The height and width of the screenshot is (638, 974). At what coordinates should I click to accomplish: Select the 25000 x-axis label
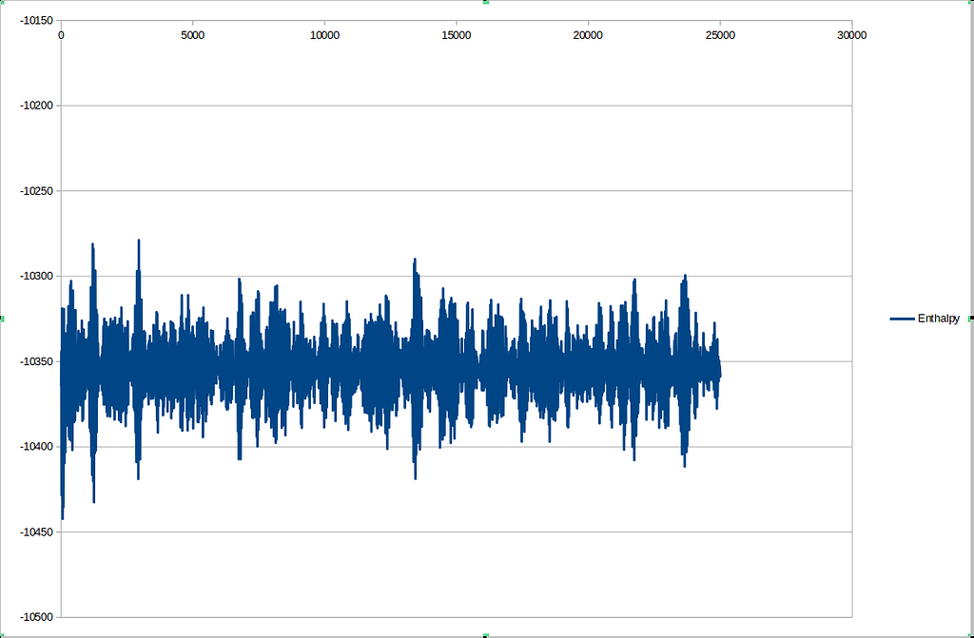(720, 35)
